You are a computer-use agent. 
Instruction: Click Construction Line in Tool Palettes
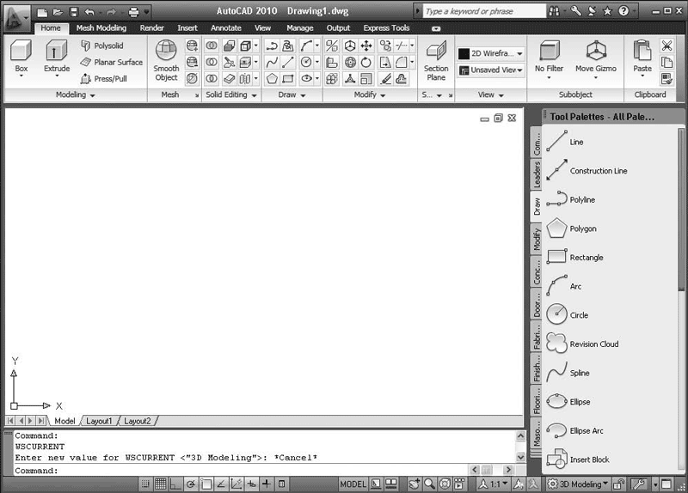[x=587, y=171]
